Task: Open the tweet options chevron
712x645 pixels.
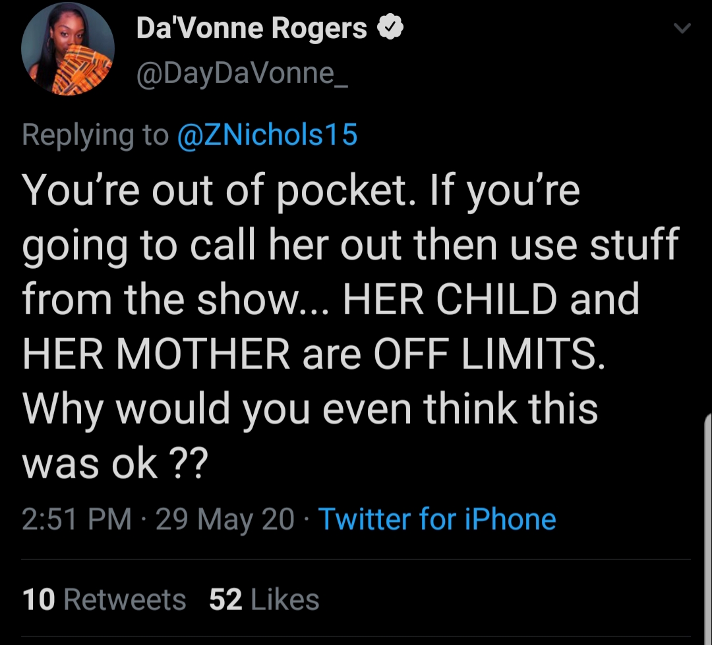Action: (682, 28)
